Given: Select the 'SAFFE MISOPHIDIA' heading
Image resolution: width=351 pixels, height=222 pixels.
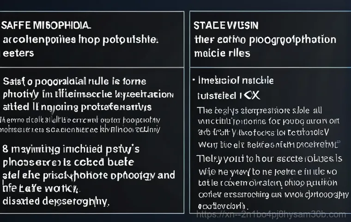Looking at the screenshot, I should (46, 25).
